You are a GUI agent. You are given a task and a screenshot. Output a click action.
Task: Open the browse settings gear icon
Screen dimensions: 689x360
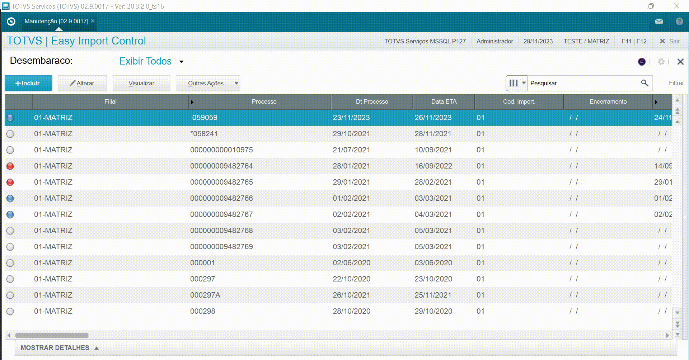click(661, 62)
